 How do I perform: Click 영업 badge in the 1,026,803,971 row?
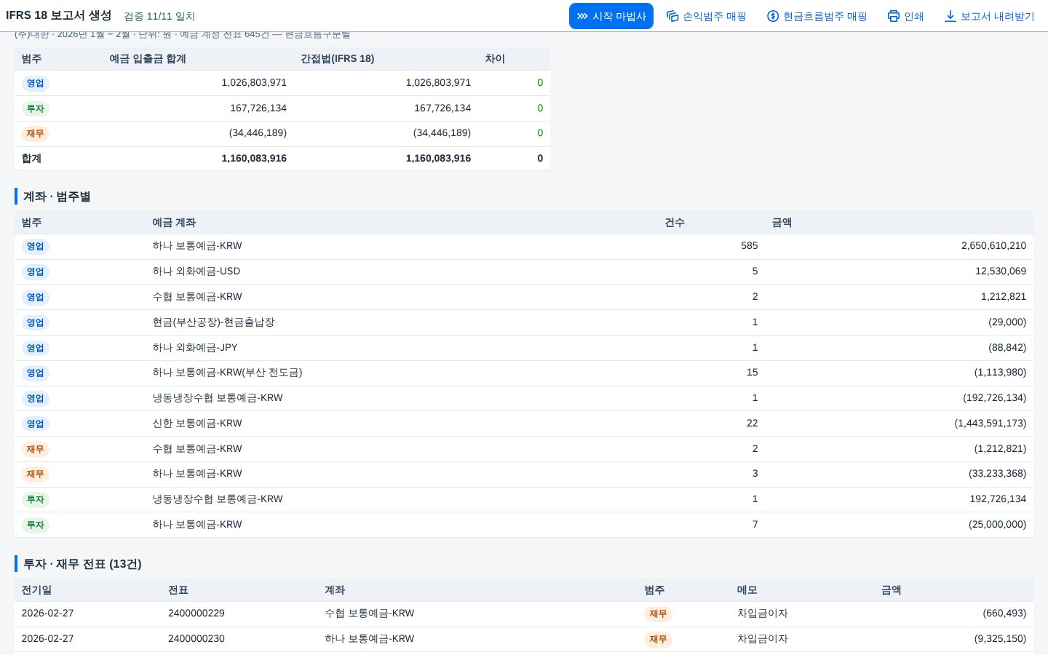(x=35, y=83)
